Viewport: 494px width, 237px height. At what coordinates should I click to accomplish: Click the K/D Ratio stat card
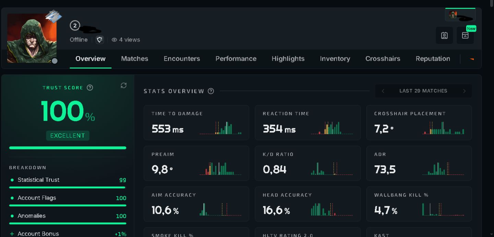click(308, 163)
